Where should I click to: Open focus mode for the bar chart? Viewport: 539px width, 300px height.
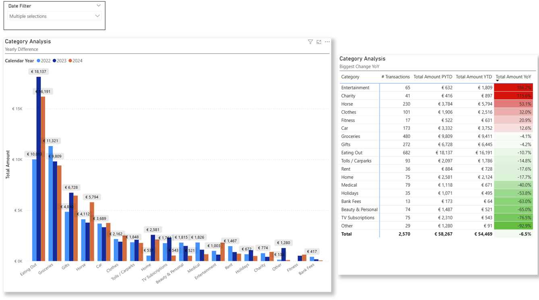tap(319, 42)
